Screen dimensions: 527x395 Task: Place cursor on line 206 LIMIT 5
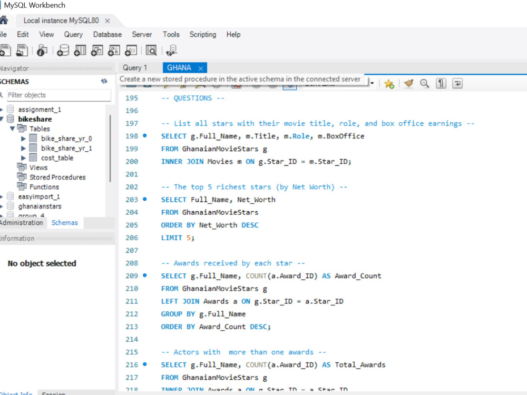[178, 238]
